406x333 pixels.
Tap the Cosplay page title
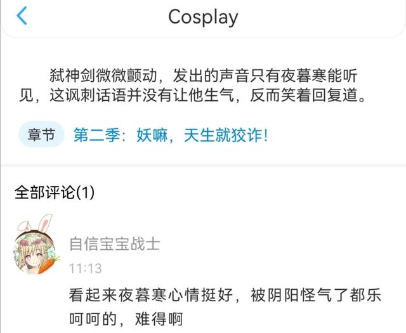[203, 17]
